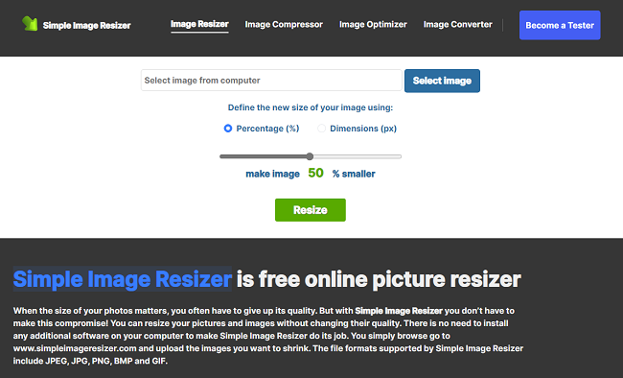Click www.simpleimageresizer.com in the paragraph
This screenshot has width=623, height=378.
75,348
